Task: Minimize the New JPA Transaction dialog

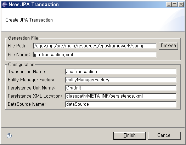Action: (x=169, y=5)
